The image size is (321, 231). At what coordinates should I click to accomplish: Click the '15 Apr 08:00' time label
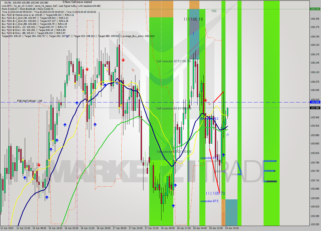[39, 228]
